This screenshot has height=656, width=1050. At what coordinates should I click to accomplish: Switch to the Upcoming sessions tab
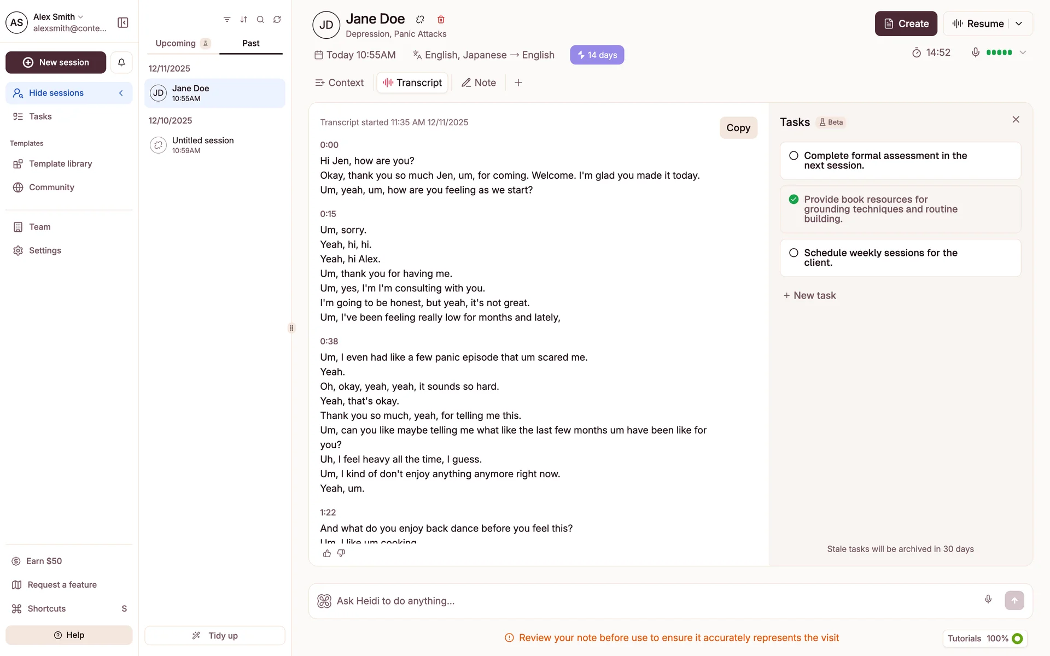click(176, 43)
